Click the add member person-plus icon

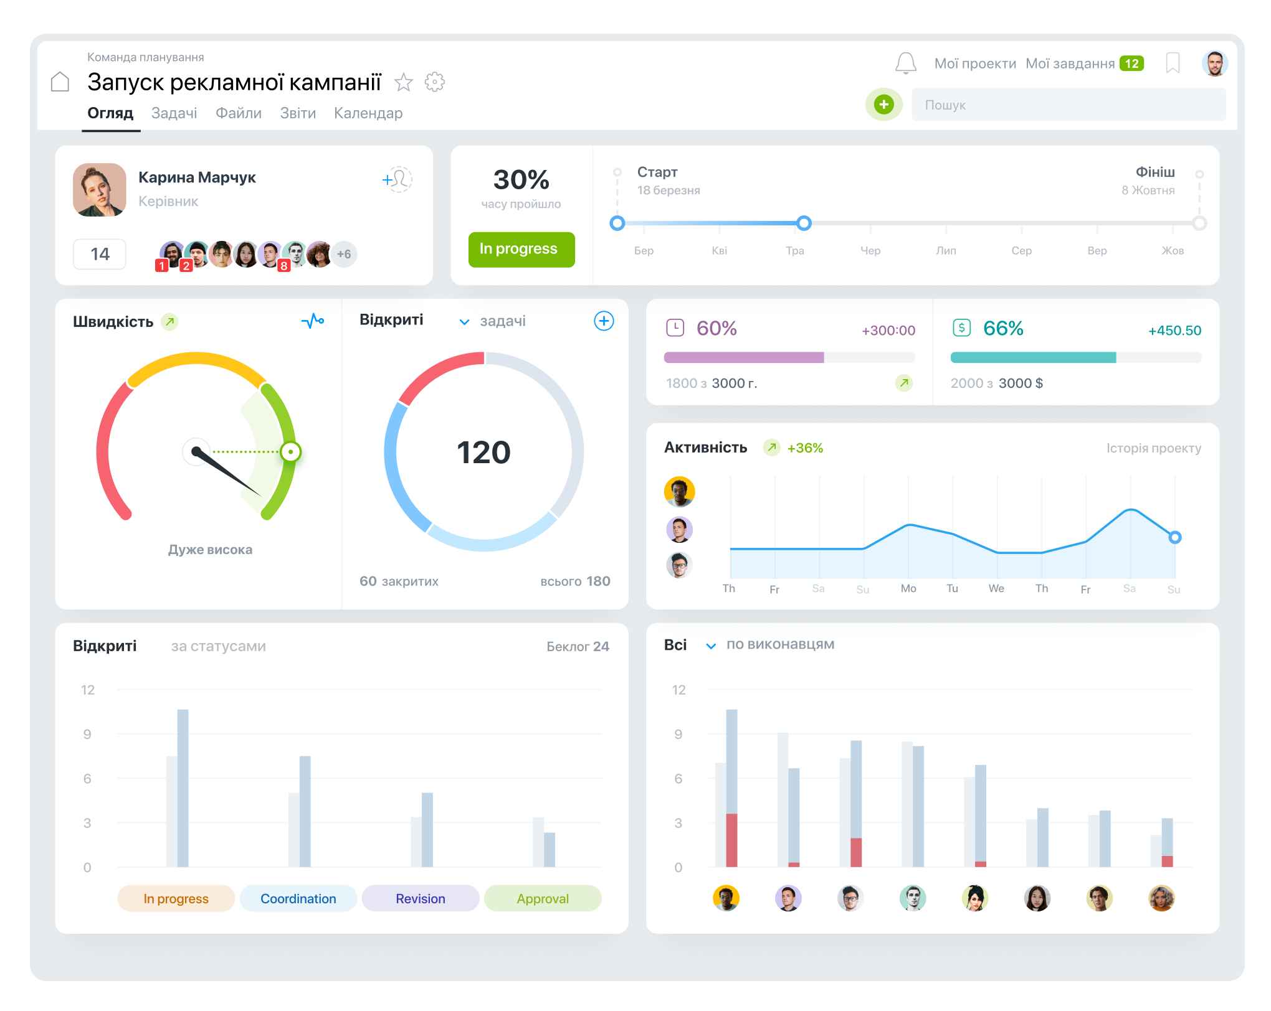pyautogui.click(x=397, y=179)
